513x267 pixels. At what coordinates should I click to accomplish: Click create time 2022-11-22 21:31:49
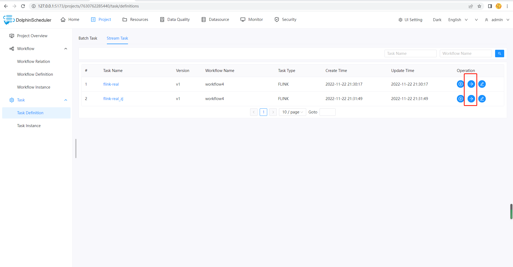coord(344,99)
